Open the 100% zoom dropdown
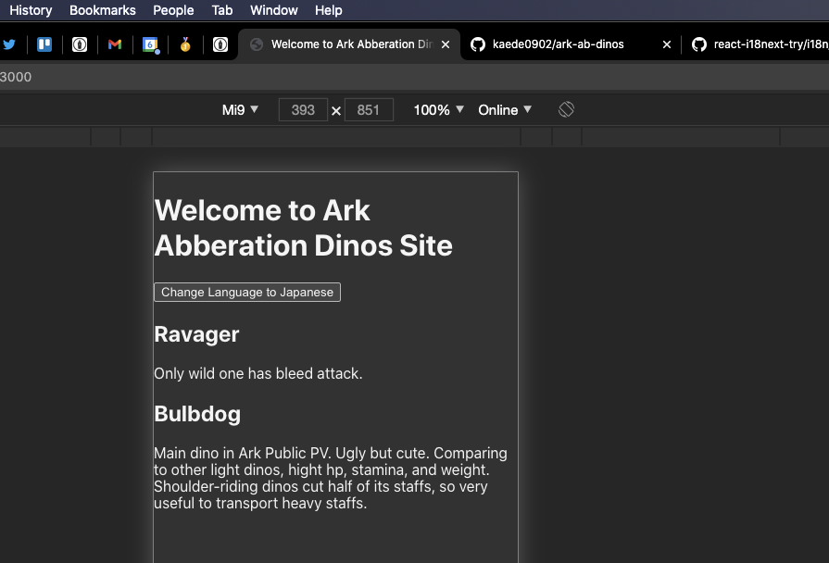 click(x=436, y=108)
